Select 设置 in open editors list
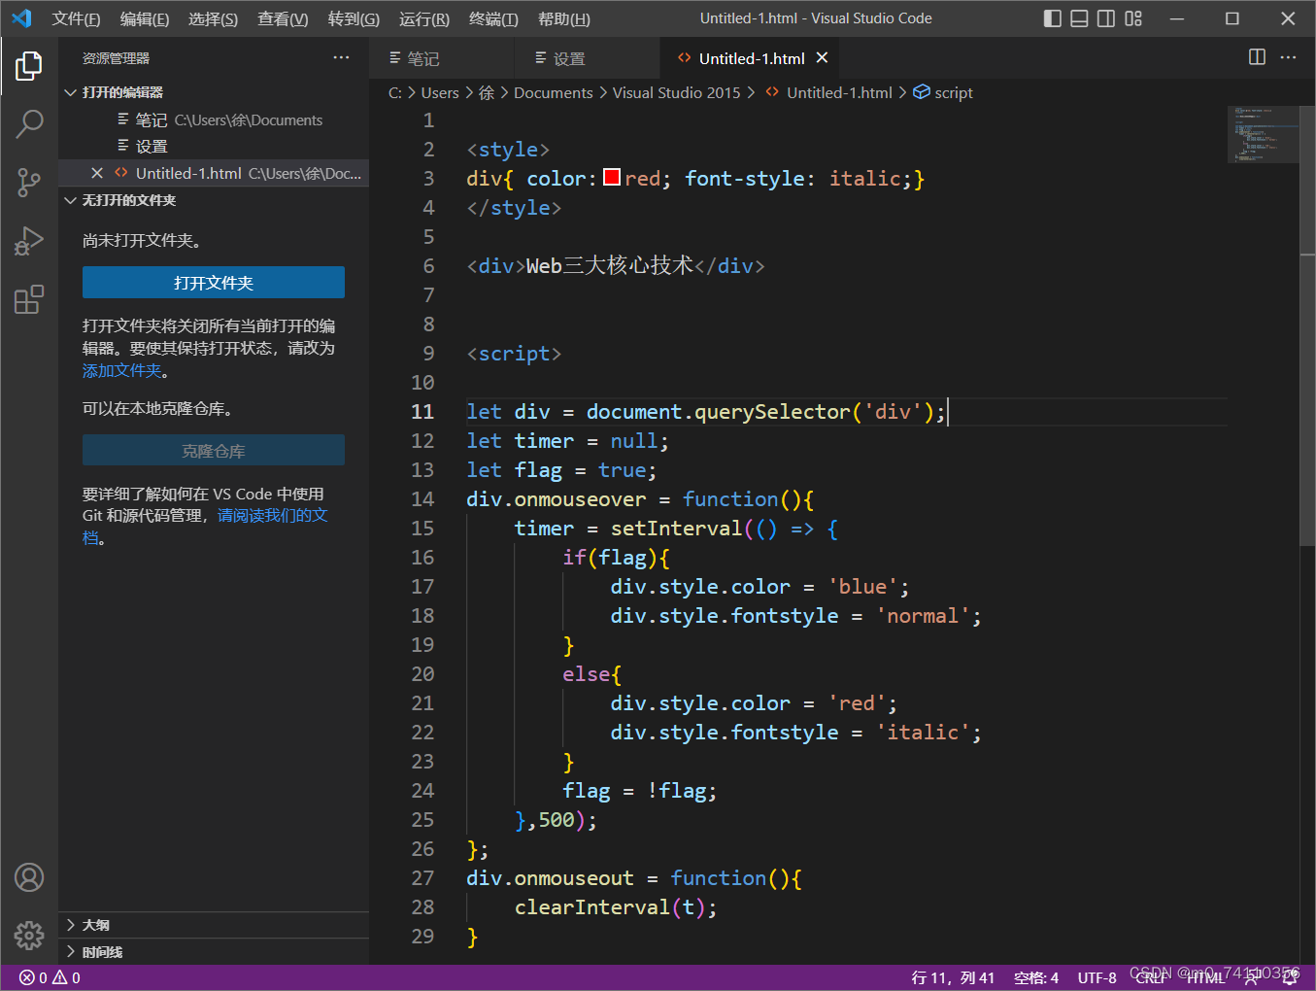Viewport: 1316px width, 991px height. pyautogui.click(x=214, y=146)
